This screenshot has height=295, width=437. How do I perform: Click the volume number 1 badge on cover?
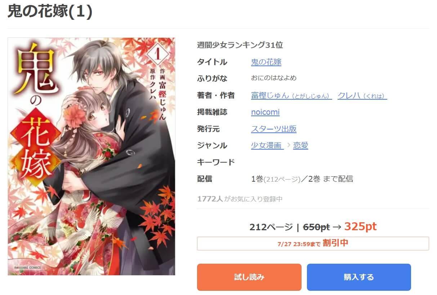[157, 54]
